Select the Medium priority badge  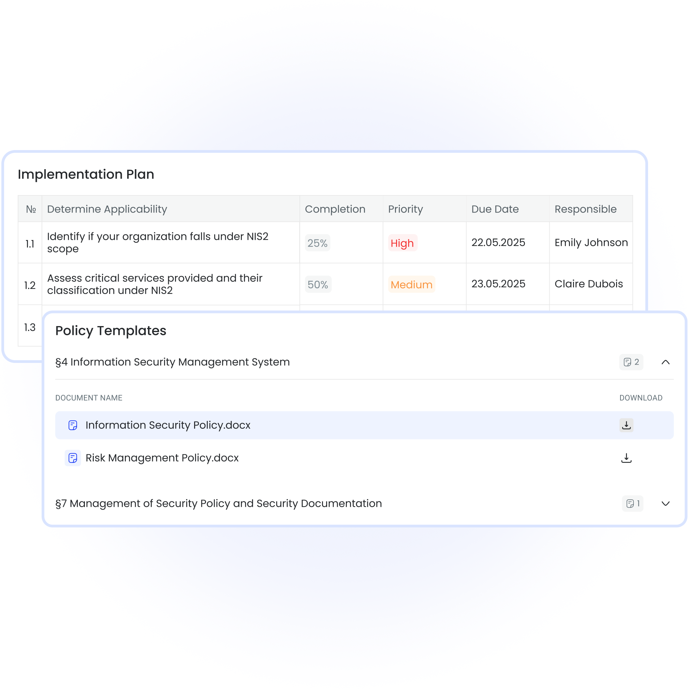point(412,284)
